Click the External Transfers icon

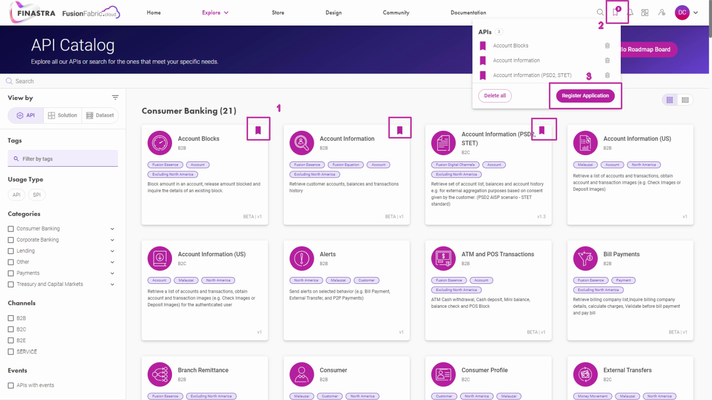point(585,374)
